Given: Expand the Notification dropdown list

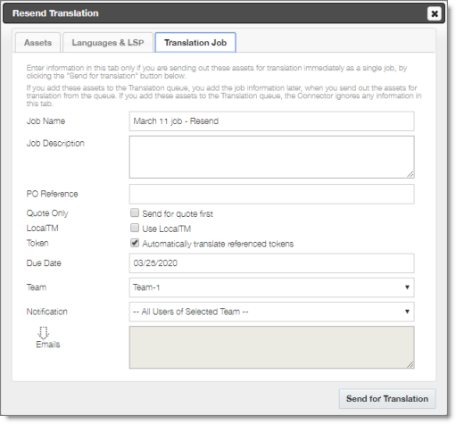Looking at the screenshot, I should [271, 312].
